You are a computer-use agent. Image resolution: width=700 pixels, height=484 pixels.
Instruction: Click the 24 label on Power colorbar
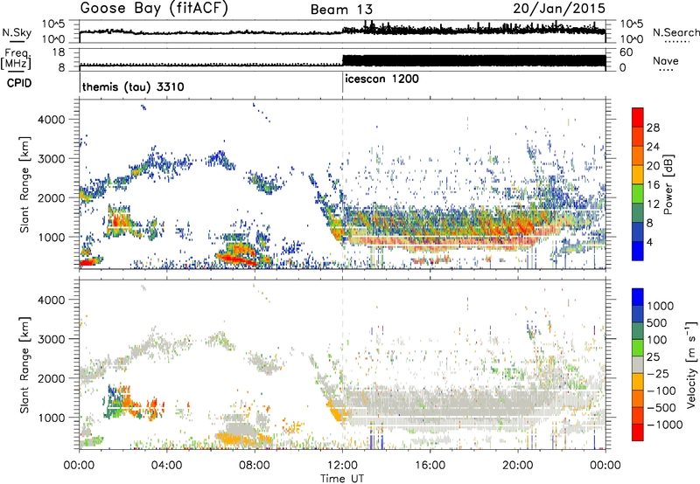pyautogui.click(x=653, y=147)
